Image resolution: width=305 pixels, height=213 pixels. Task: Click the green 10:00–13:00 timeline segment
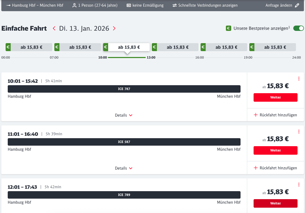127,58
